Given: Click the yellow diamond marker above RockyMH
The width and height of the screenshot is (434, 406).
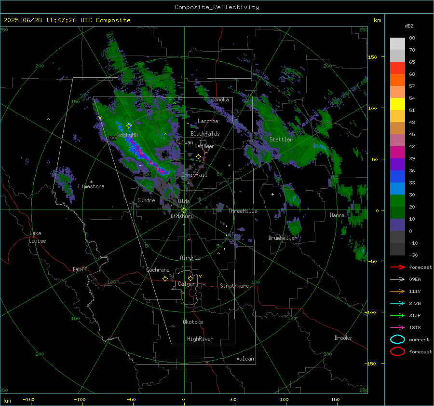Looking at the screenshot, I should pyautogui.click(x=129, y=126).
